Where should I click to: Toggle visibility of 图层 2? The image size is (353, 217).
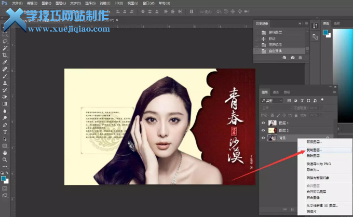tap(264, 130)
